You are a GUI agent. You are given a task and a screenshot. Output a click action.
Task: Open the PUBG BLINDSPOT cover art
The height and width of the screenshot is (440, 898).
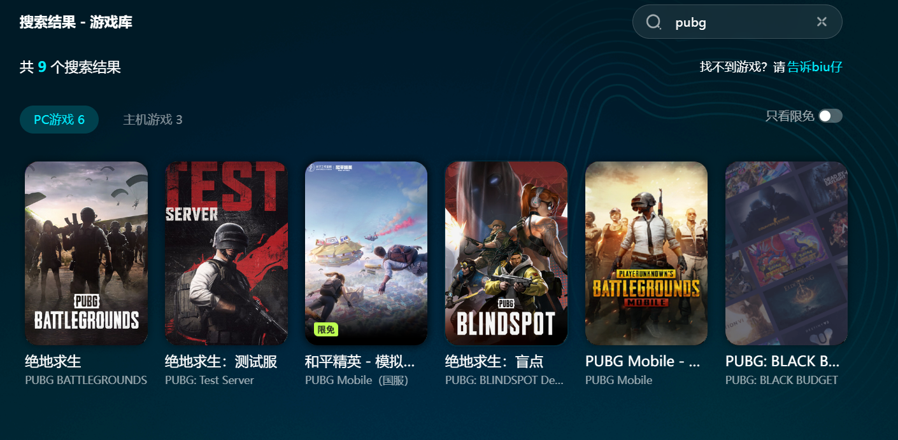click(x=506, y=253)
